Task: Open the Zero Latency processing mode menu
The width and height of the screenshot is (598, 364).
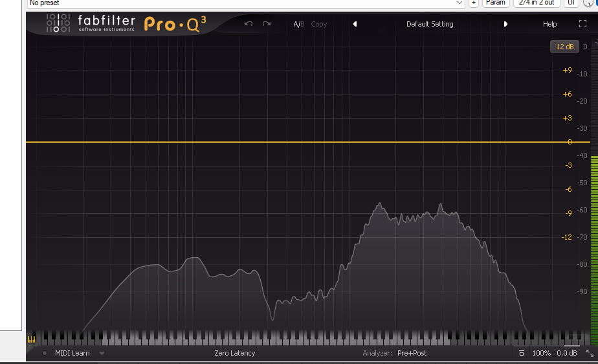Action: coord(234,354)
